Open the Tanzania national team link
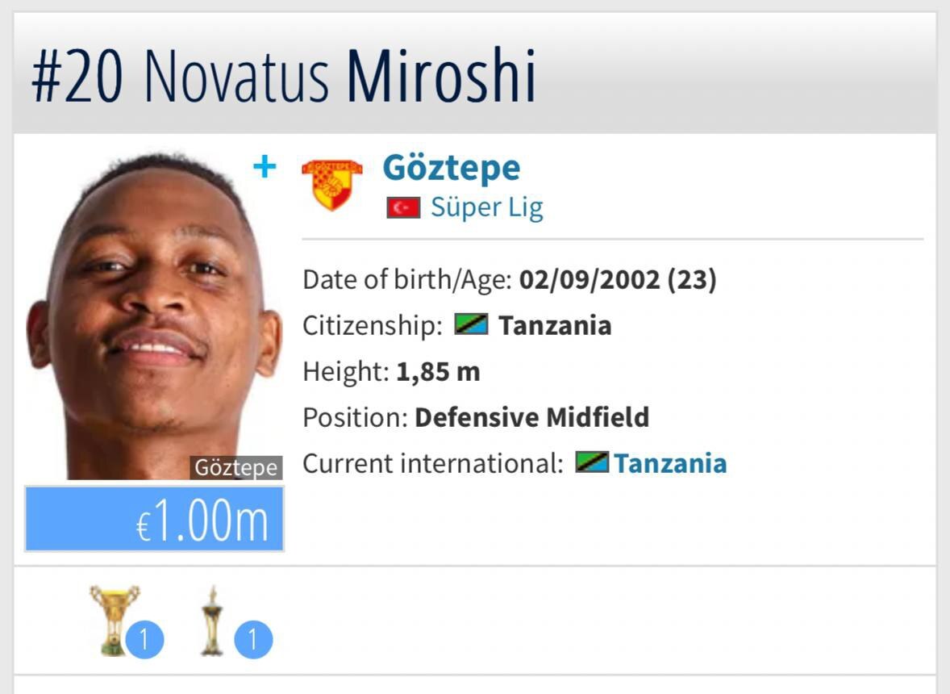This screenshot has height=694, width=950. [x=669, y=463]
